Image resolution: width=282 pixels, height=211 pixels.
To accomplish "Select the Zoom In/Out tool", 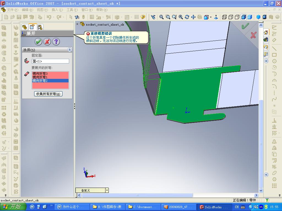I will (x=174, y=17).
